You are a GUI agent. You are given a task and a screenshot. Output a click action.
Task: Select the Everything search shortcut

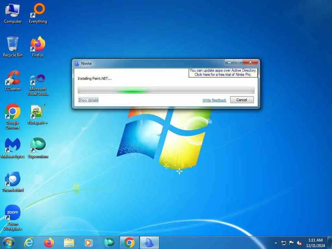click(x=38, y=13)
